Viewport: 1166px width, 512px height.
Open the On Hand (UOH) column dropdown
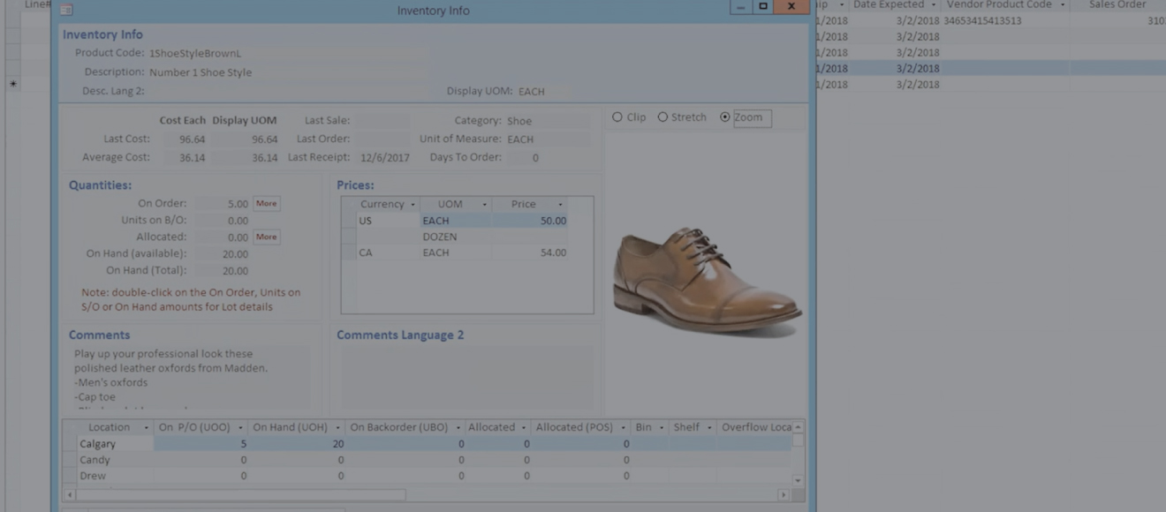[x=337, y=428]
